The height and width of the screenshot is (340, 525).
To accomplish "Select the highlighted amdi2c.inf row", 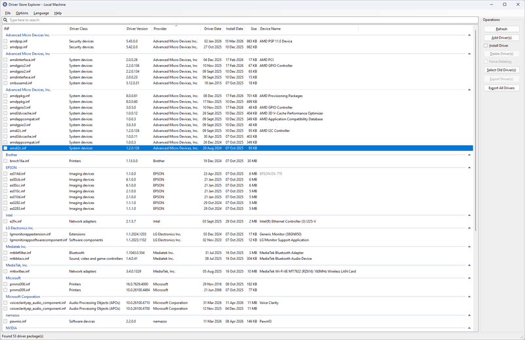I will [238, 148].
